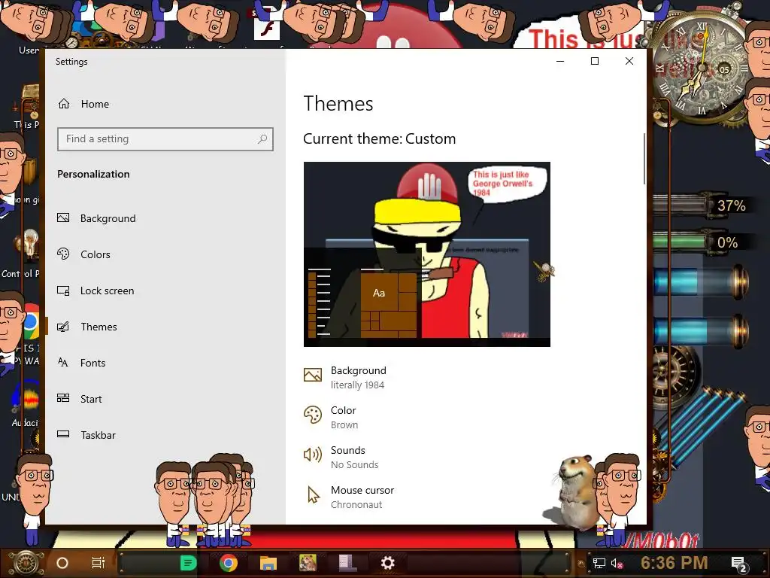The width and height of the screenshot is (770, 578).
Task: Click the network icon in system tray
Action: click(x=599, y=563)
